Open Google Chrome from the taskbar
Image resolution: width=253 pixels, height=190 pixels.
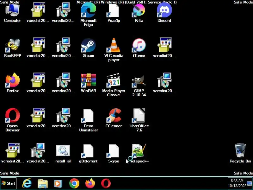click(74, 183)
